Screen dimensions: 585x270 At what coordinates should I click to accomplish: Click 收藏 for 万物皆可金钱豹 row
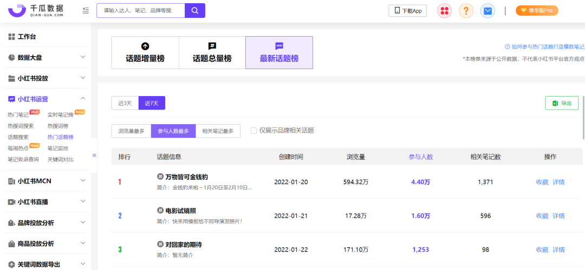542,182
